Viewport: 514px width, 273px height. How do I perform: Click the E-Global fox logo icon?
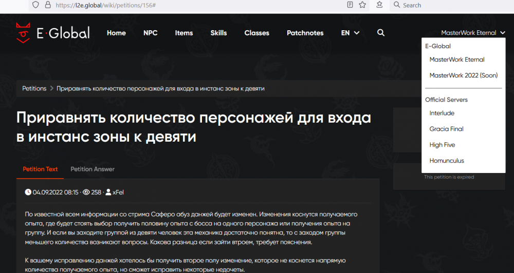coord(23,33)
